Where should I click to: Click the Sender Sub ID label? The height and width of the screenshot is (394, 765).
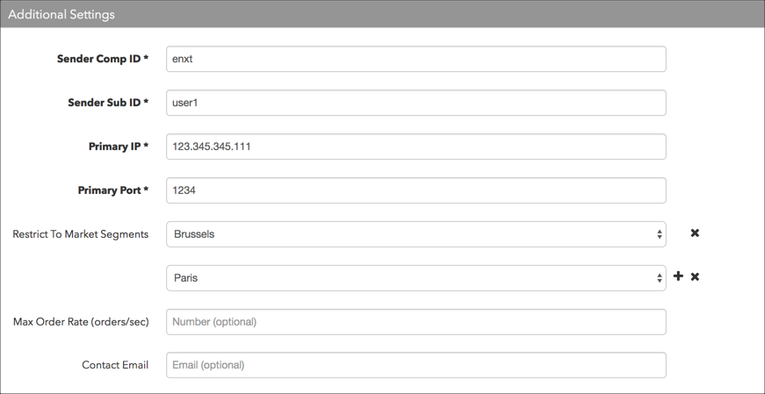pos(108,103)
